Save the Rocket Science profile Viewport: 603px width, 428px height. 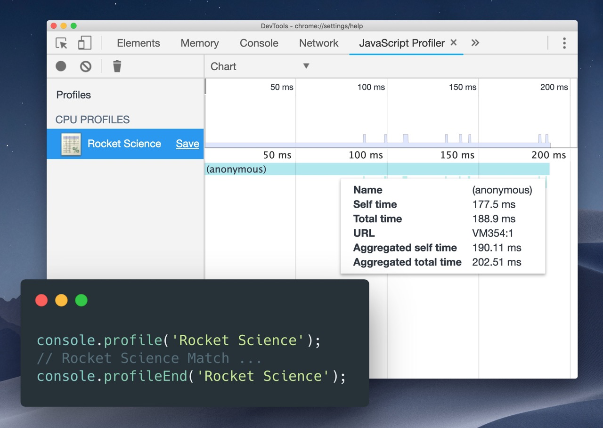[187, 144]
